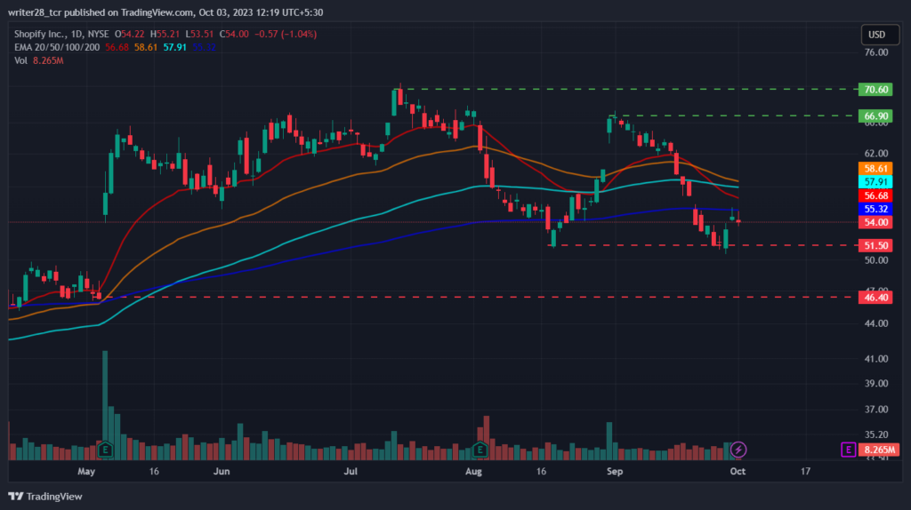
Task: Click the Aug label on time axis
Action: pyautogui.click(x=473, y=471)
